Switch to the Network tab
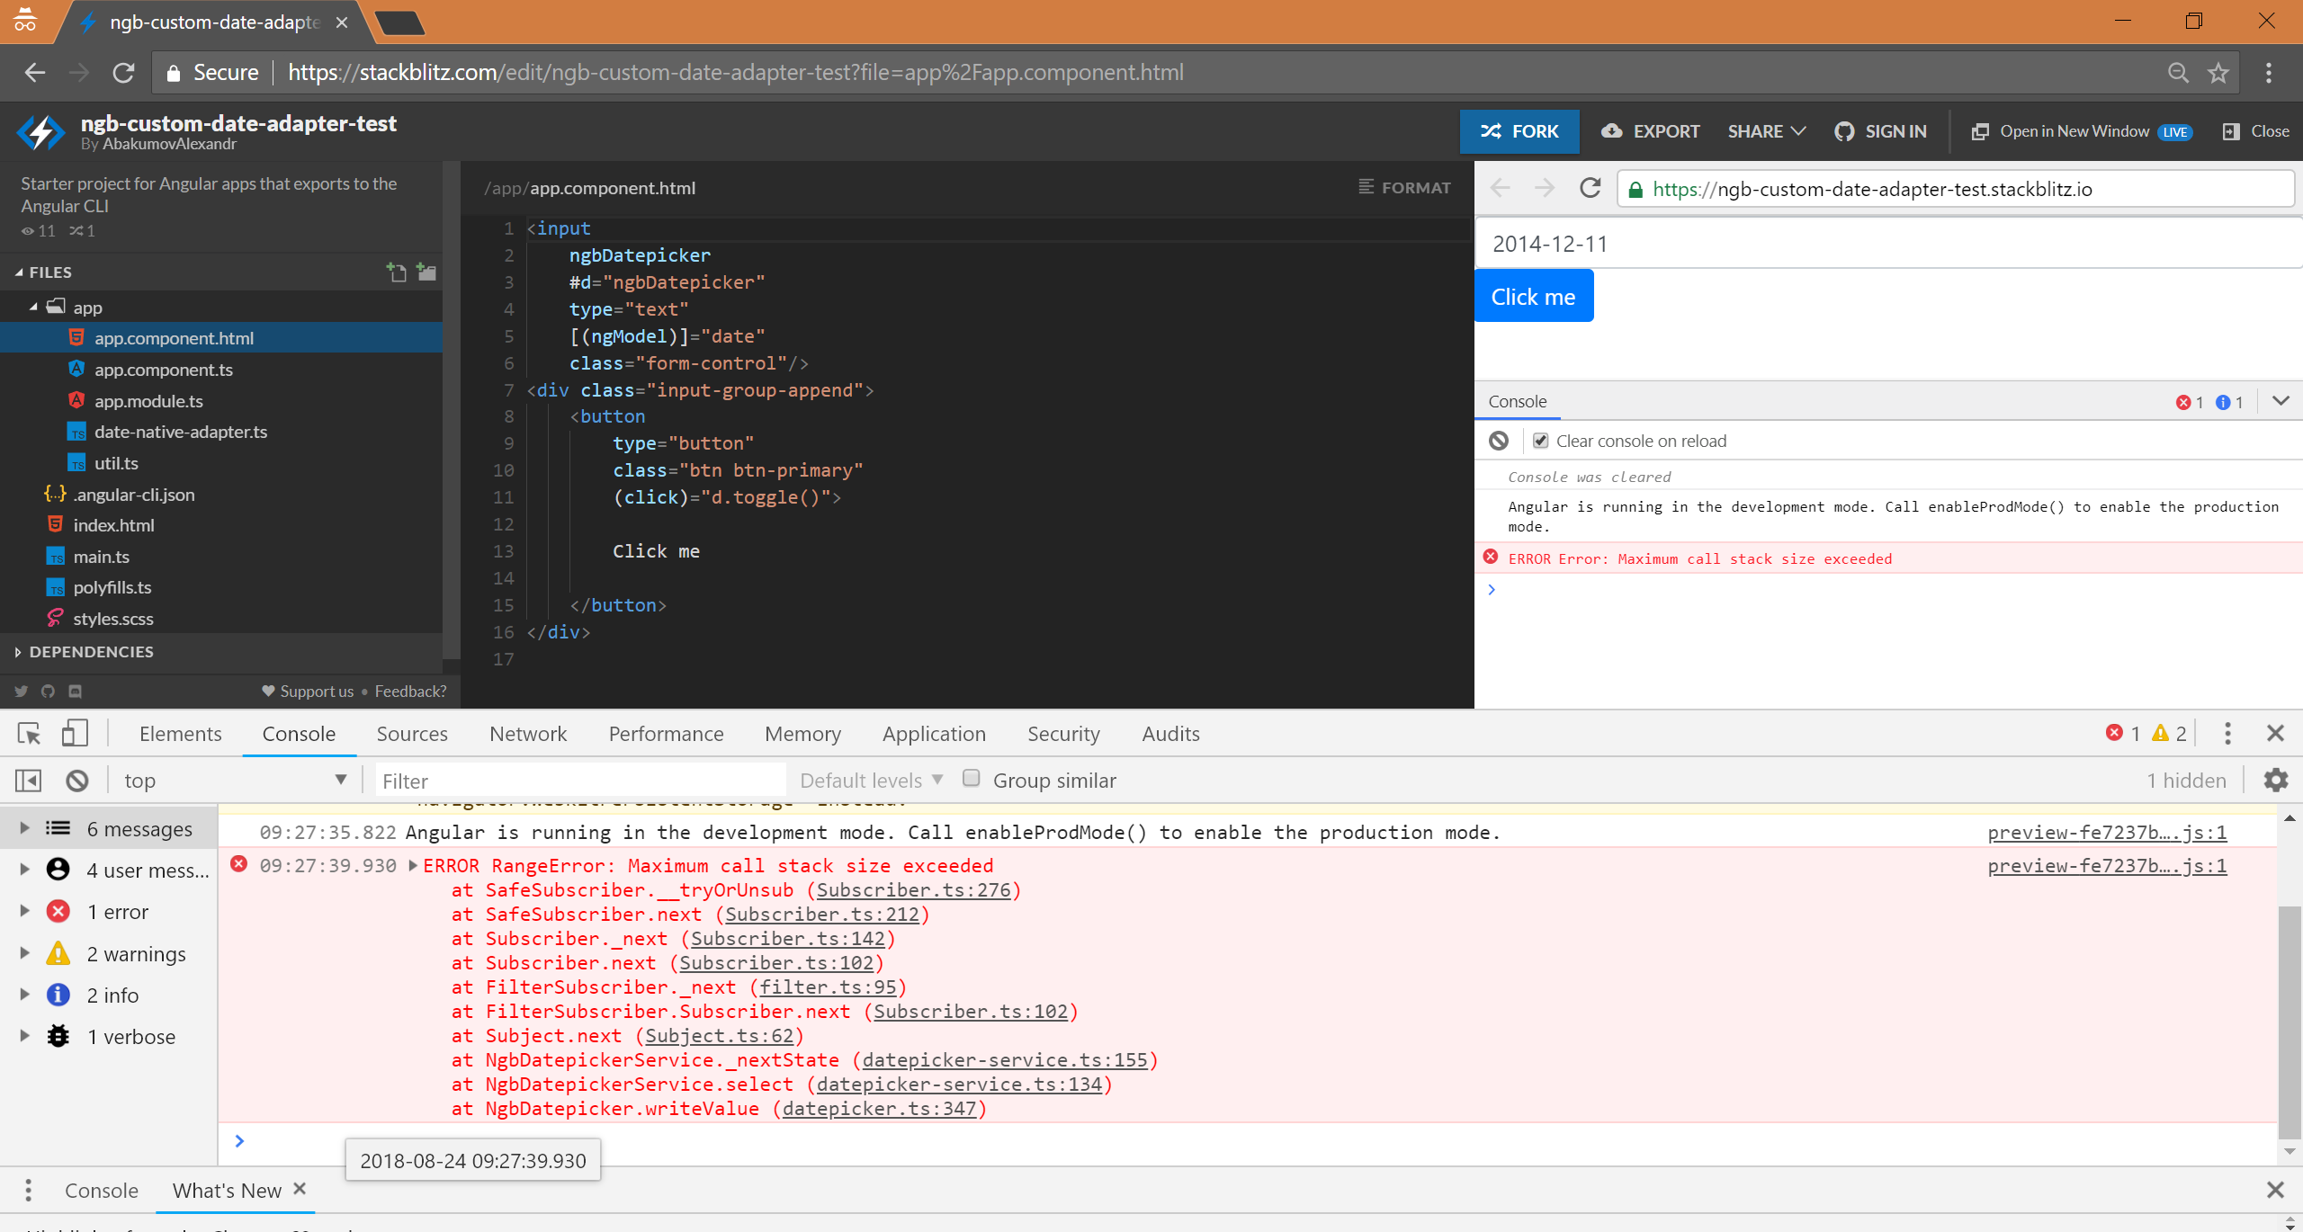2303x1232 pixels. [x=527, y=733]
